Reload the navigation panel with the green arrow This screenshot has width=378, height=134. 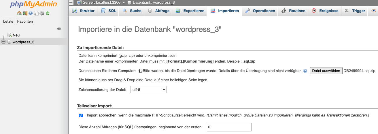tap(48, 13)
